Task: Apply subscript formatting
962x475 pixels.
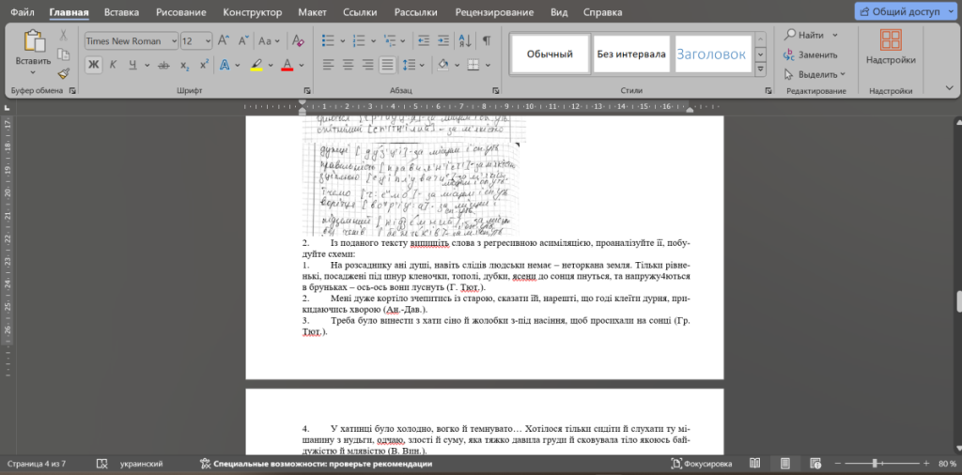Action: tap(183, 65)
